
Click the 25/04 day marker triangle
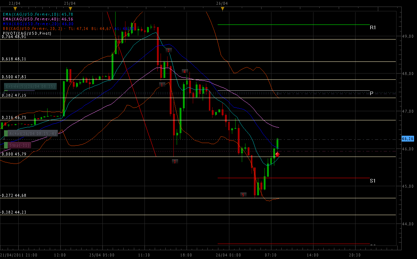[71, 8]
